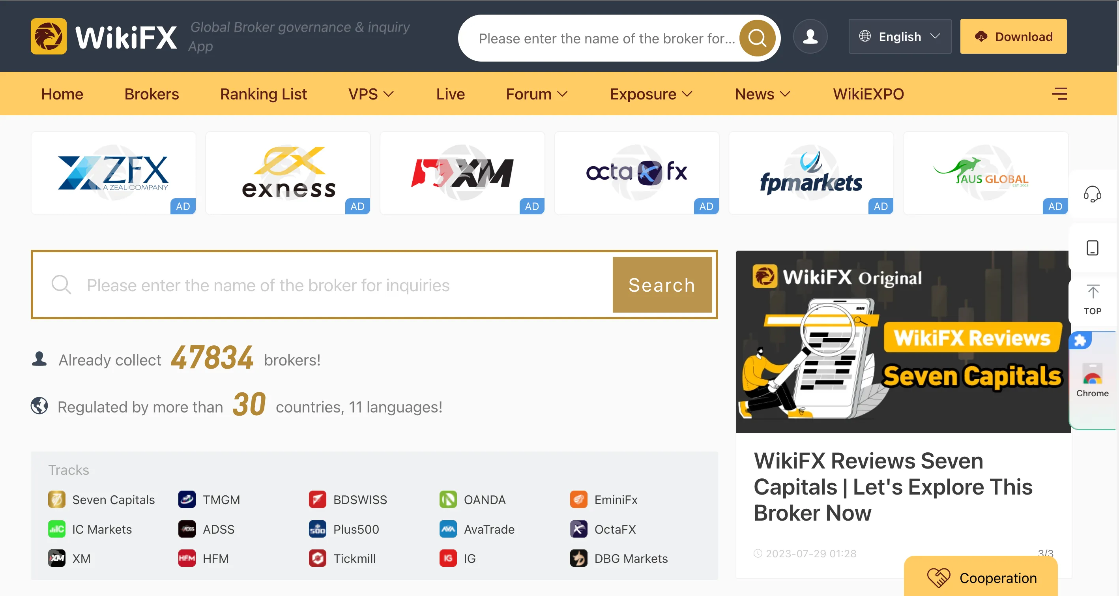Open the AvaTrade broker link text
Viewport: 1119px width, 596px height.
tap(489, 529)
